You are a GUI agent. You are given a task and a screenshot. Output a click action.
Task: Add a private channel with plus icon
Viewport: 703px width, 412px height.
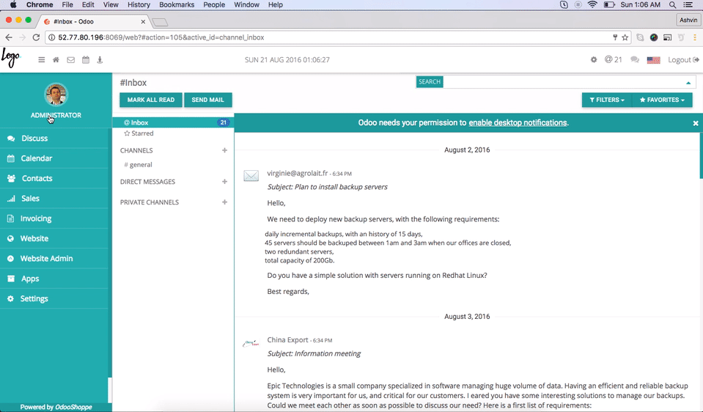224,202
